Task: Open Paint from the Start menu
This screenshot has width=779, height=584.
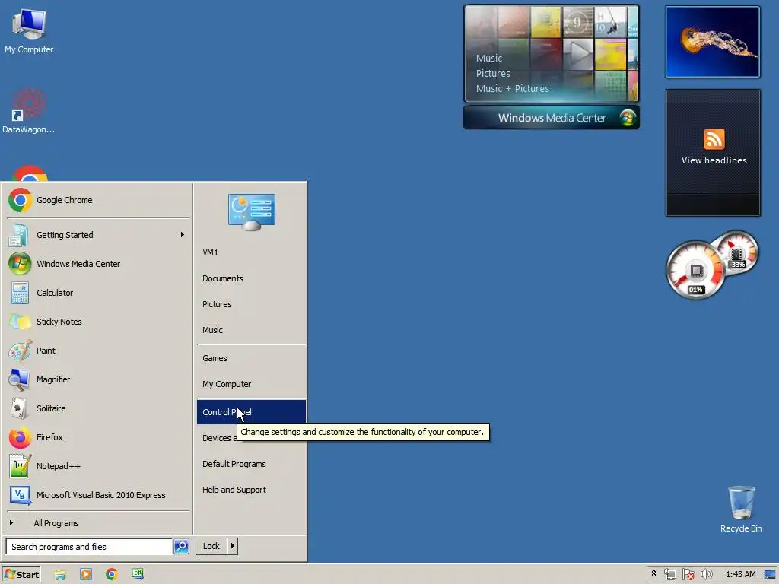Action: 98,350
